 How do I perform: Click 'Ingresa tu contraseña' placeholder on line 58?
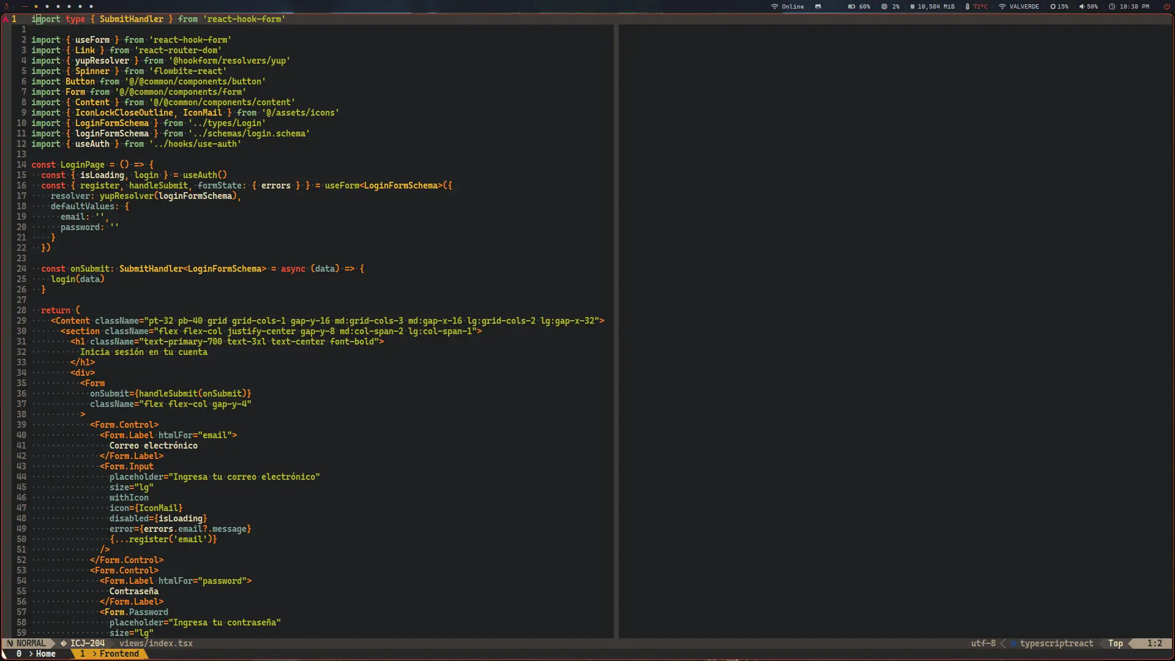point(225,622)
